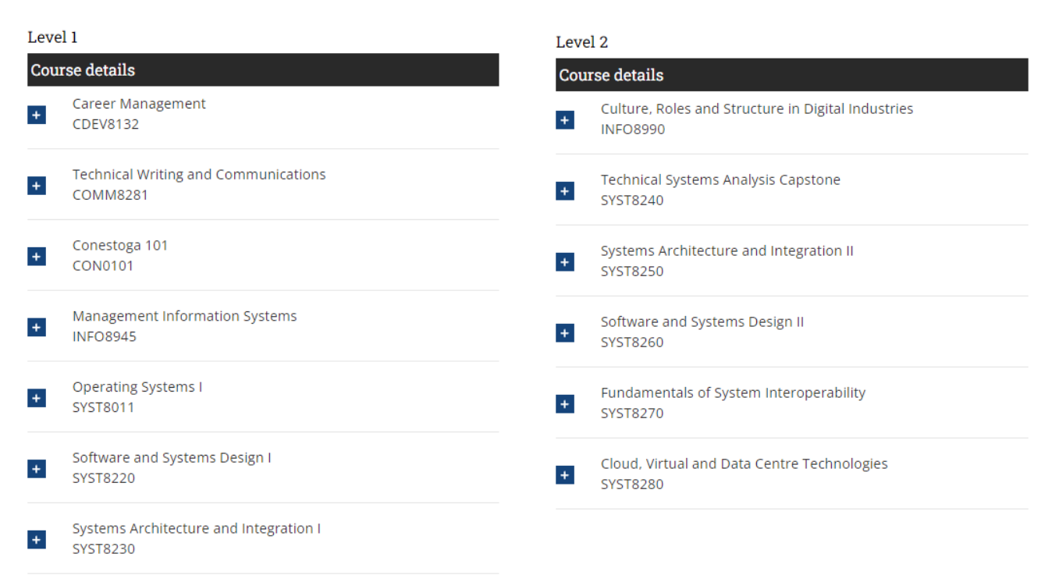Click course code SYST8280
This screenshot has width=1059, height=575.
[x=632, y=484]
